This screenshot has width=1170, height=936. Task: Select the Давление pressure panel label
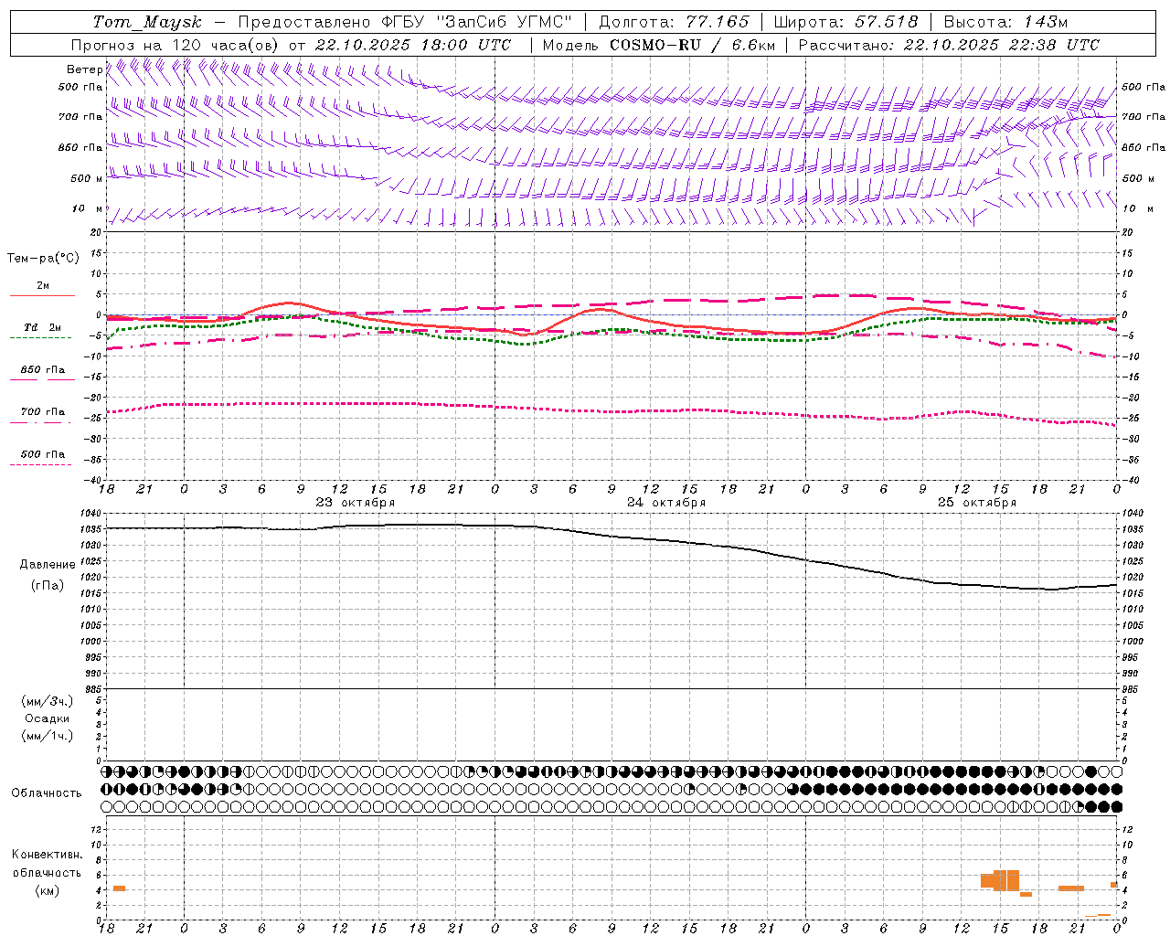pyautogui.click(x=47, y=565)
